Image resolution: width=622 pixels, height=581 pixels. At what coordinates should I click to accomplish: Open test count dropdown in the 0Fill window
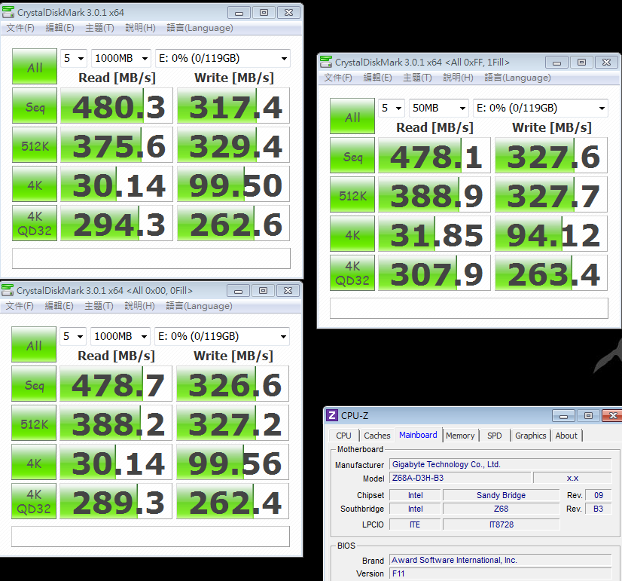coord(73,337)
